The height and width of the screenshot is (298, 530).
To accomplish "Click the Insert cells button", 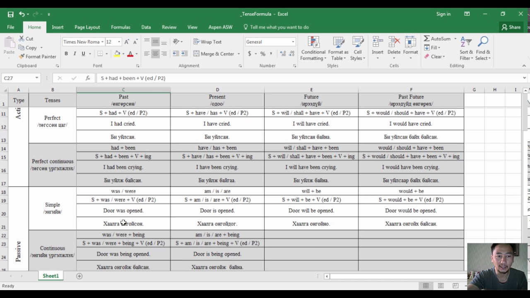I will click(x=378, y=48).
